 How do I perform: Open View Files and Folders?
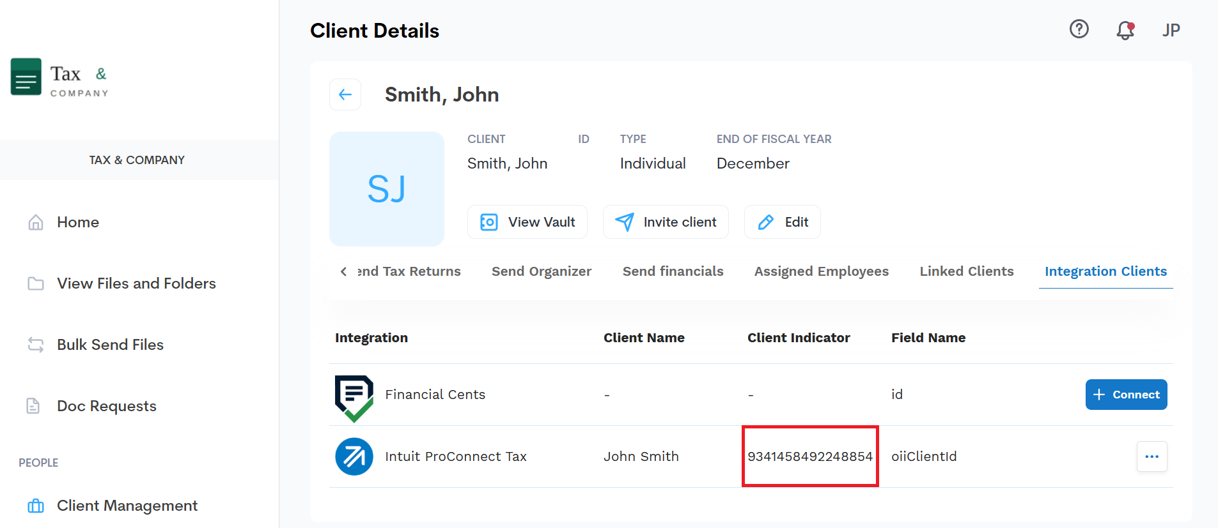136,283
